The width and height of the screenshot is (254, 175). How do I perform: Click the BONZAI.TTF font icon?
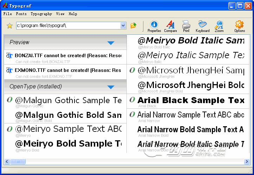tap(9, 56)
